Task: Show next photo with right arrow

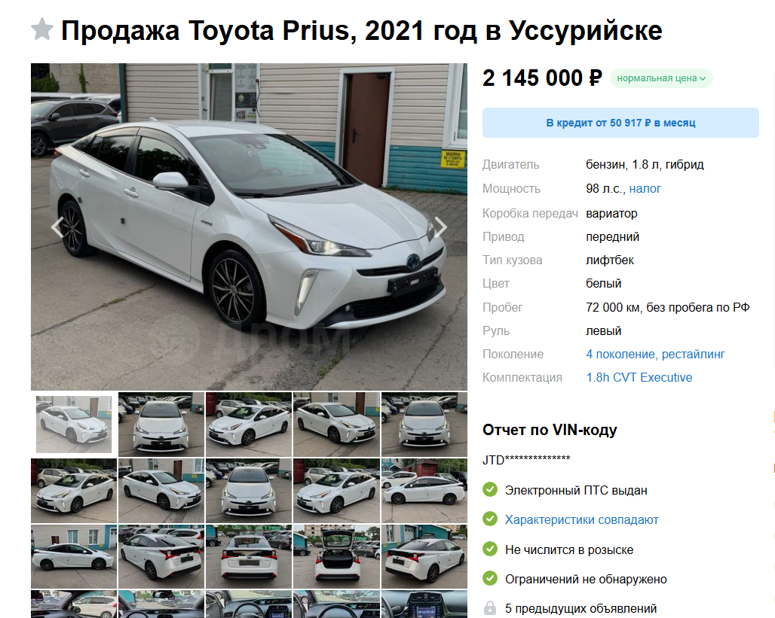Action: pyautogui.click(x=440, y=227)
